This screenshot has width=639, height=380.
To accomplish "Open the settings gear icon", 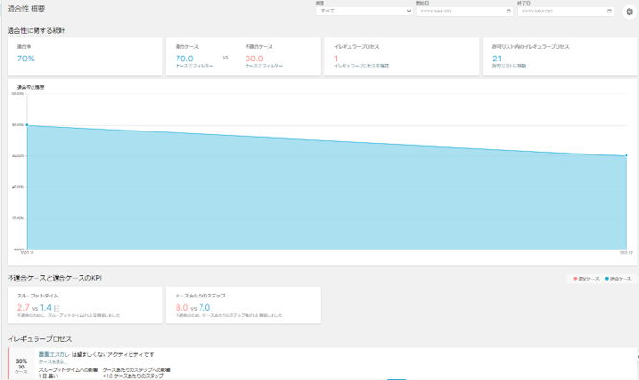I will coord(629,12).
